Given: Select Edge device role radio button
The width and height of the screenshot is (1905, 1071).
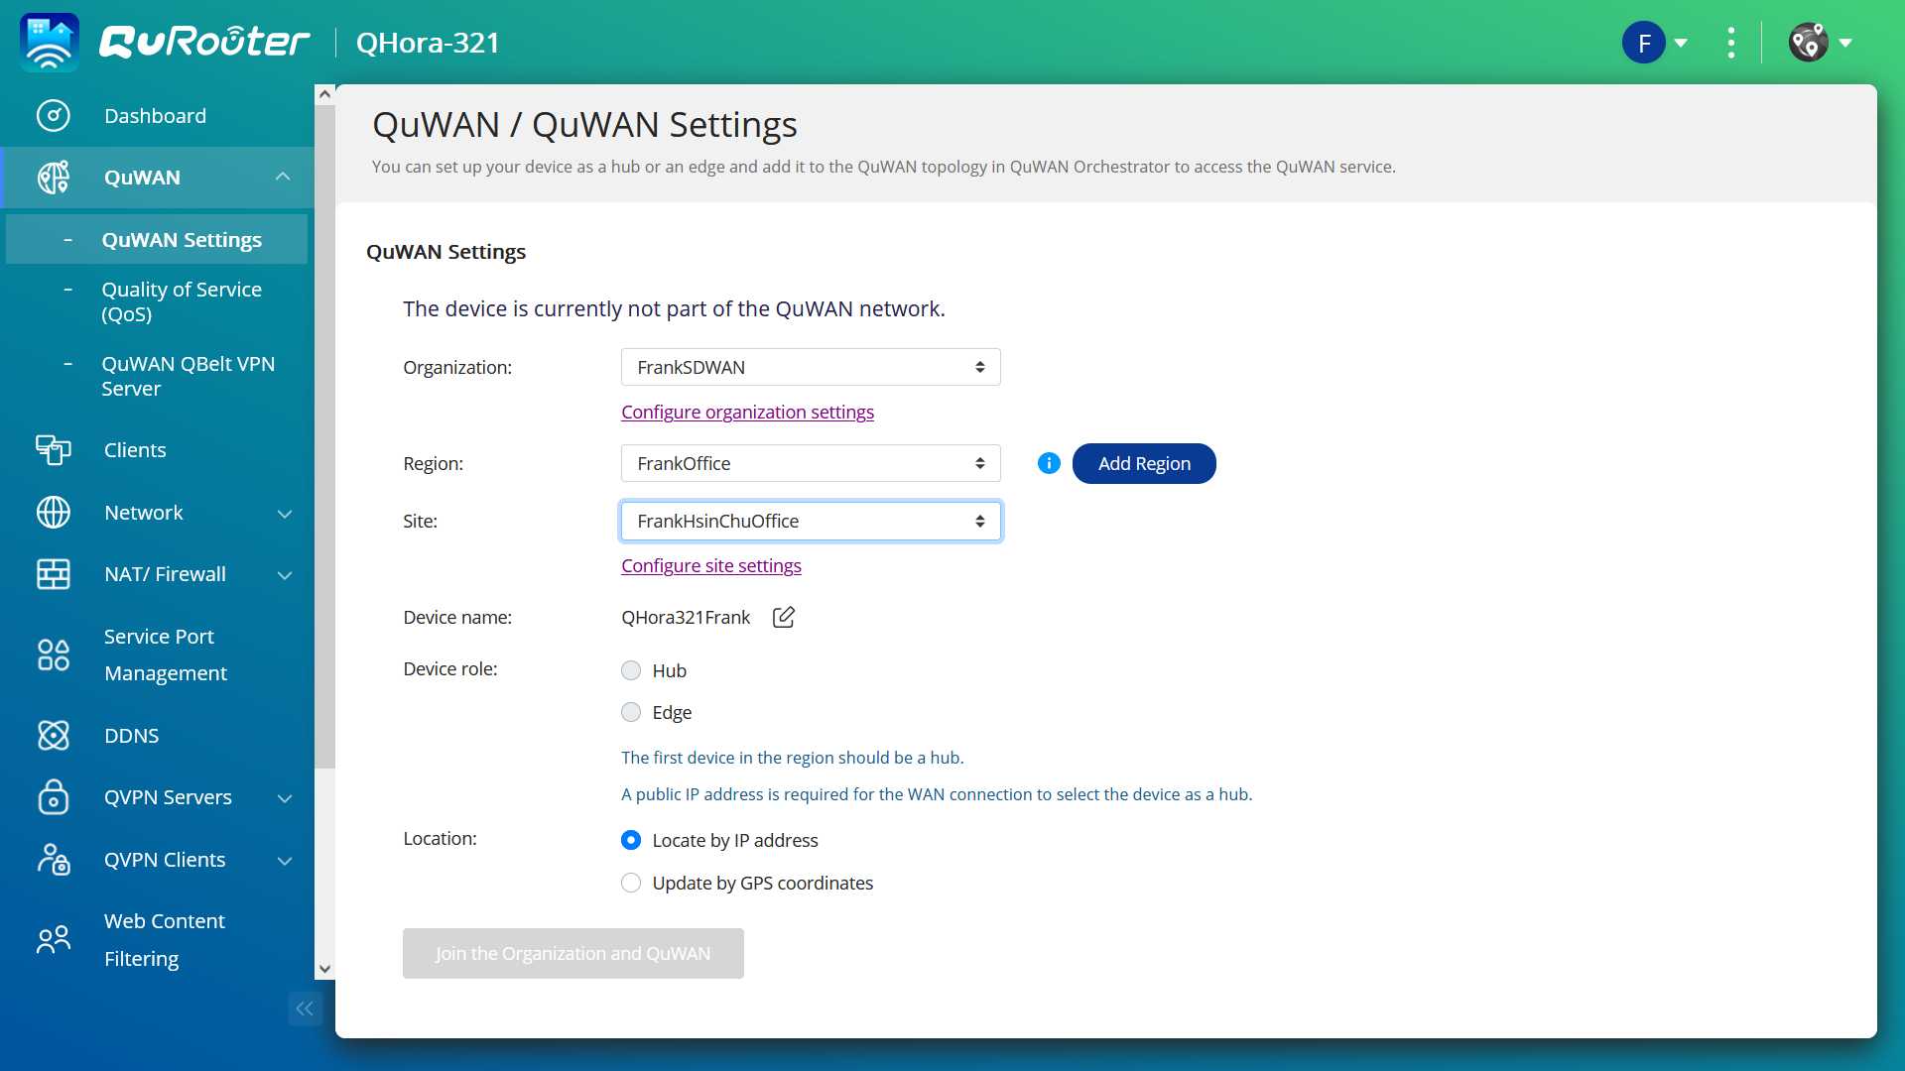Looking at the screenshot, I should [631, 711].
